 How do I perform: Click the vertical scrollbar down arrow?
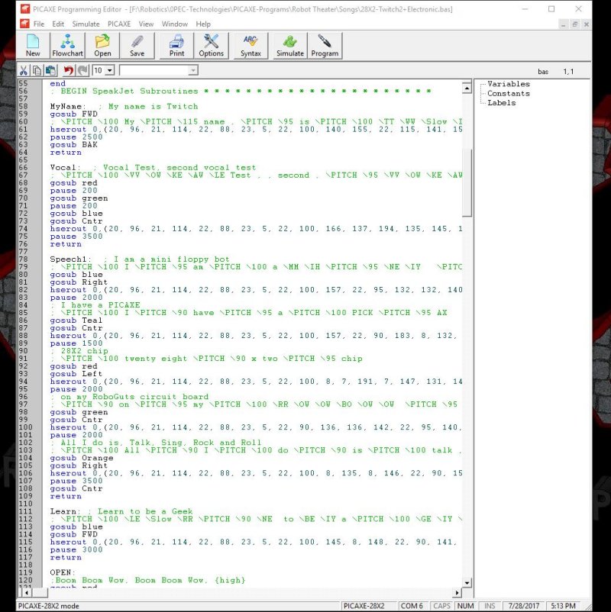467,581
